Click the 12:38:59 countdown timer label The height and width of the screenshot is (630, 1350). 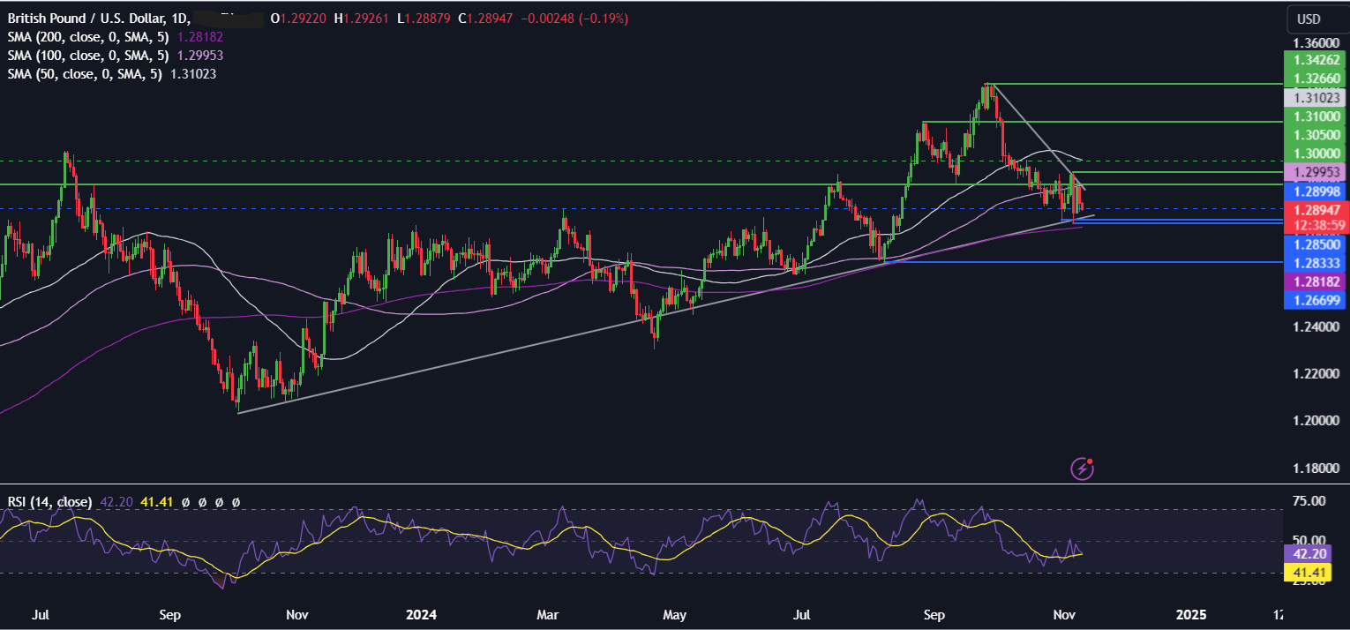point(1317,225)
